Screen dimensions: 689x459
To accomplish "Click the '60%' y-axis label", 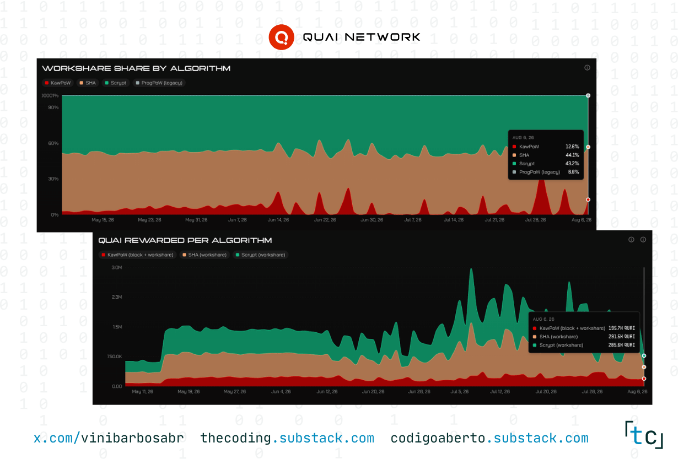I will [53, 143].
